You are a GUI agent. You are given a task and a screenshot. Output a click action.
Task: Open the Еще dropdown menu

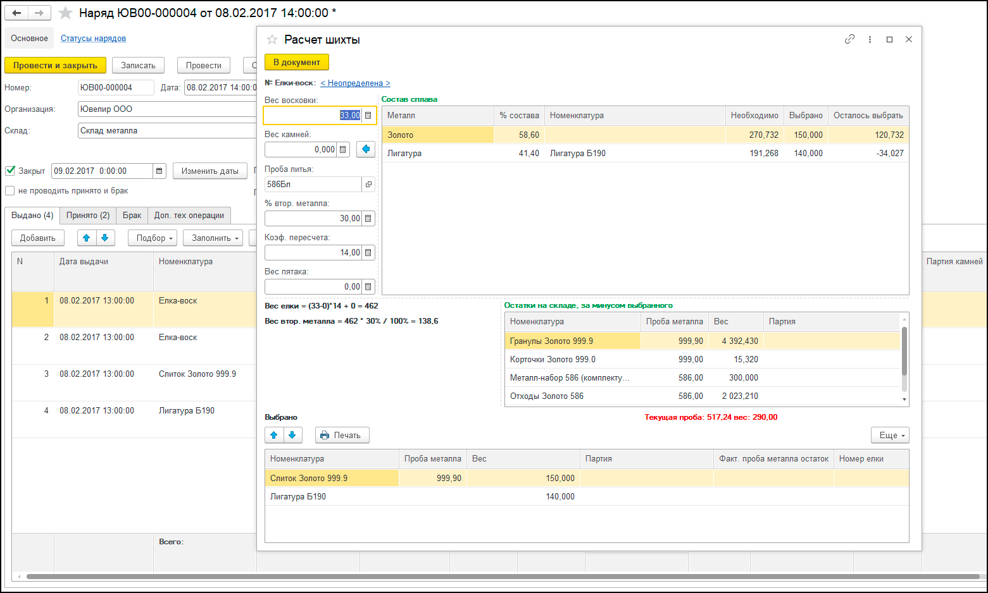click(889, 435)
